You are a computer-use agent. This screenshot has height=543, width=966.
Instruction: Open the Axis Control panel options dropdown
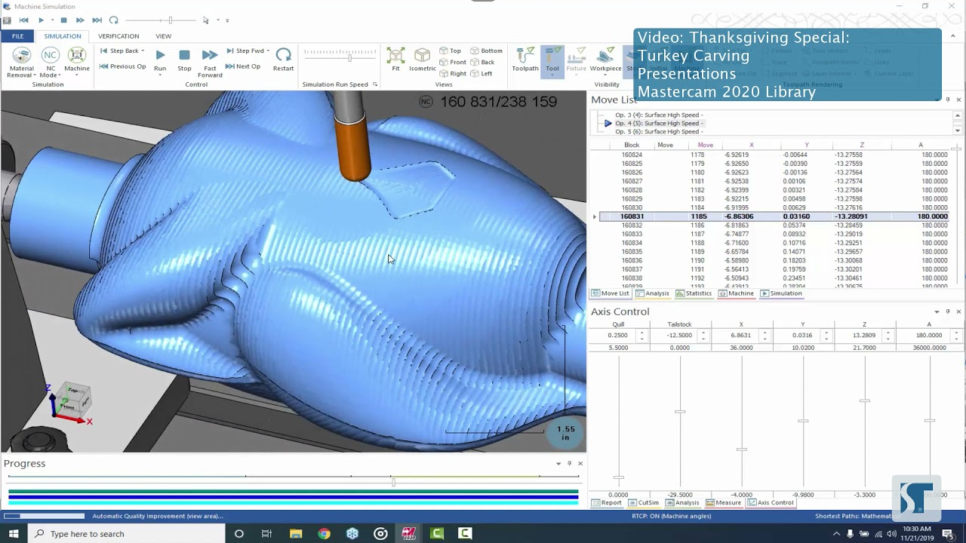(937, 311)
